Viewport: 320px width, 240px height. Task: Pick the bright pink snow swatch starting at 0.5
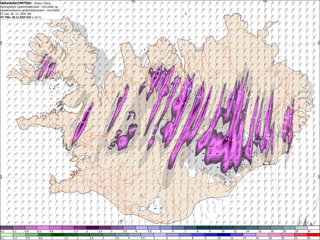[43, 228]
